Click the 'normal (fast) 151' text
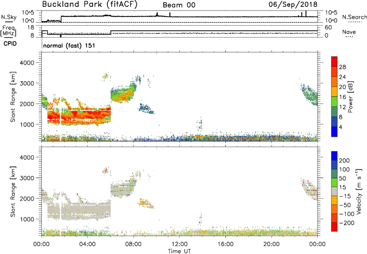 coord(69,45)
